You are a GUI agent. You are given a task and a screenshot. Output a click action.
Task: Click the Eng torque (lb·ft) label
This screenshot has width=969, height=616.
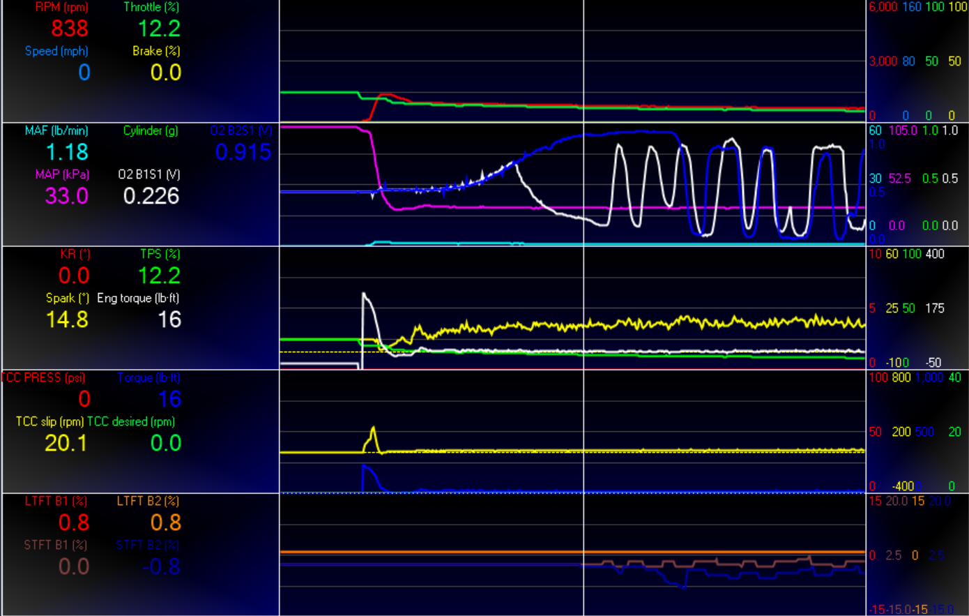point(138,298)
